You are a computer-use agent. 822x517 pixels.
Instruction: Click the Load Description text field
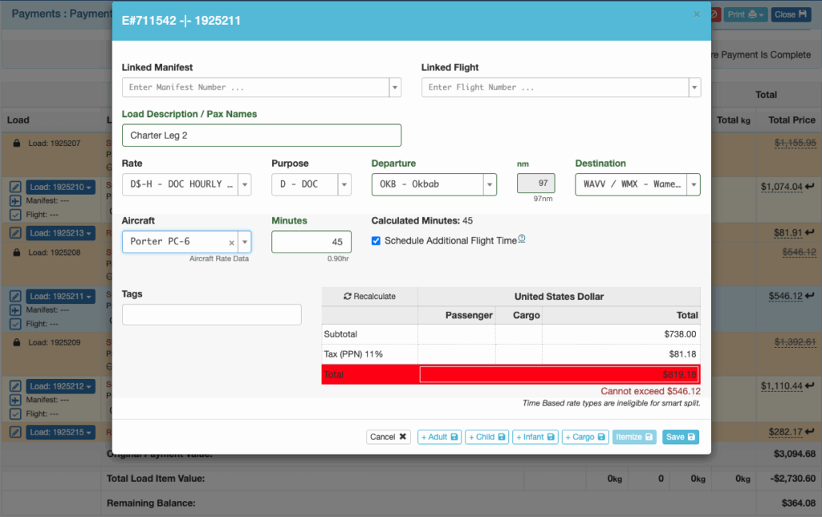(262, 135)
